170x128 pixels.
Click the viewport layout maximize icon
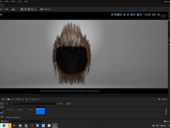click(159, 15)
